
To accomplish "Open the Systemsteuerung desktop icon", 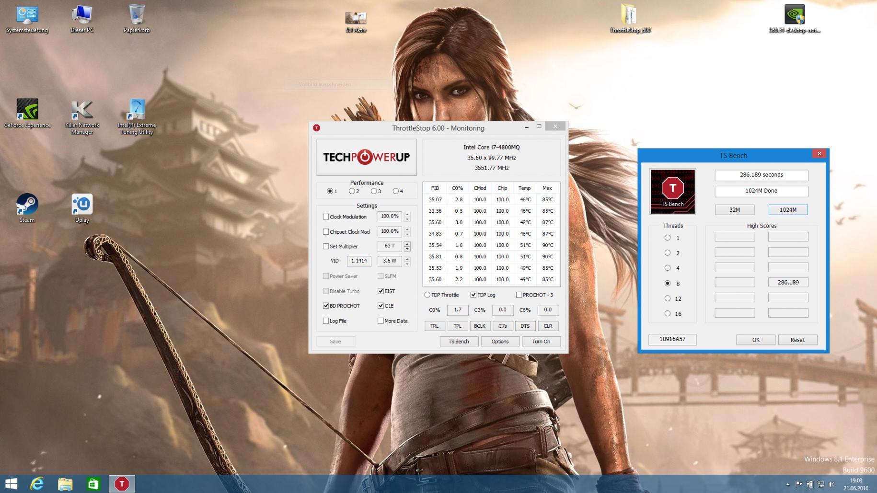I will click(27, 19).
